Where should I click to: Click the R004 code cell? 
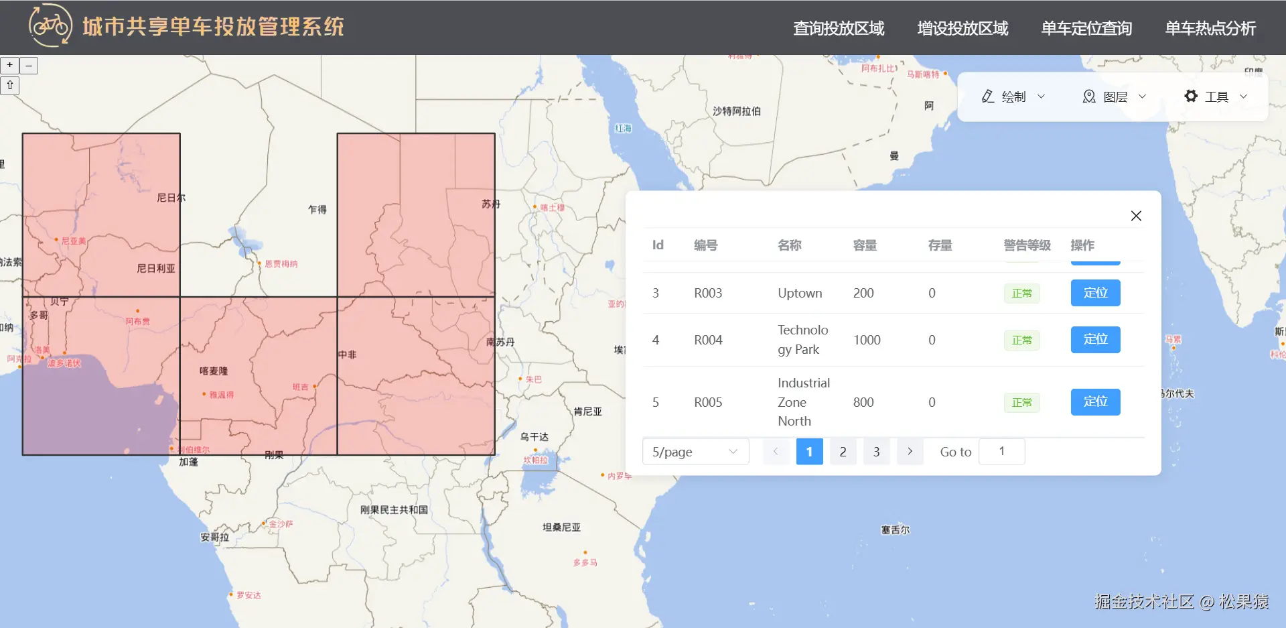point(708,340)
